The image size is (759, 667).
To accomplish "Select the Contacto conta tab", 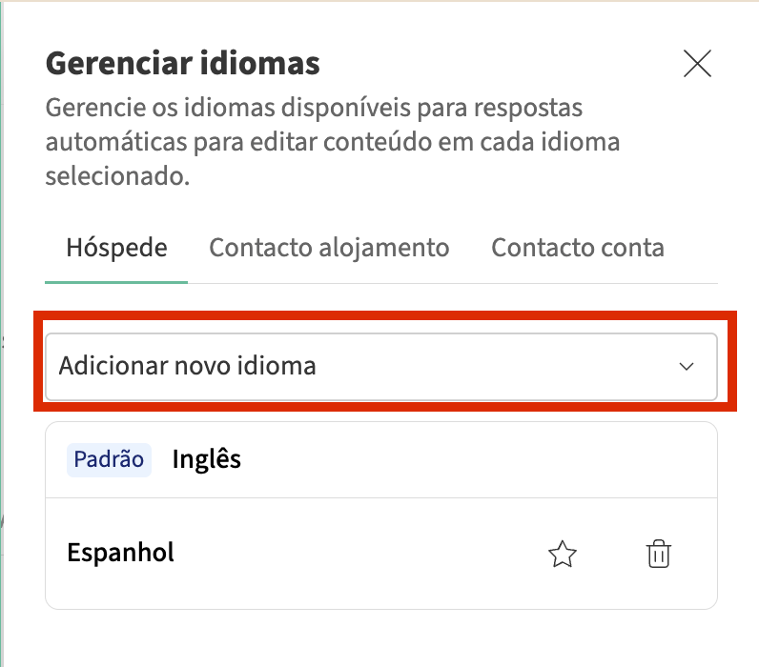I will point(577,249).
